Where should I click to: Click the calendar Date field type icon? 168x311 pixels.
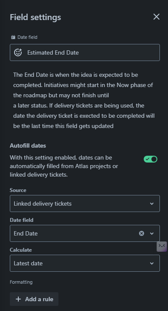[13, 37]
